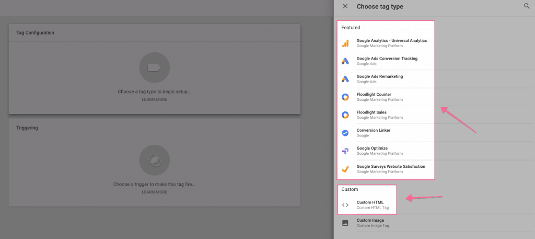Click the Custom section heading
The height and width of the screenshot is (239, 535).
(350, 189)
